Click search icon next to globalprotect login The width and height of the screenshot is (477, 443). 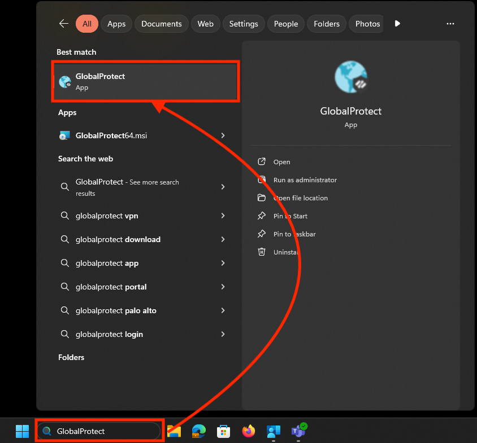tap(65, 334)
